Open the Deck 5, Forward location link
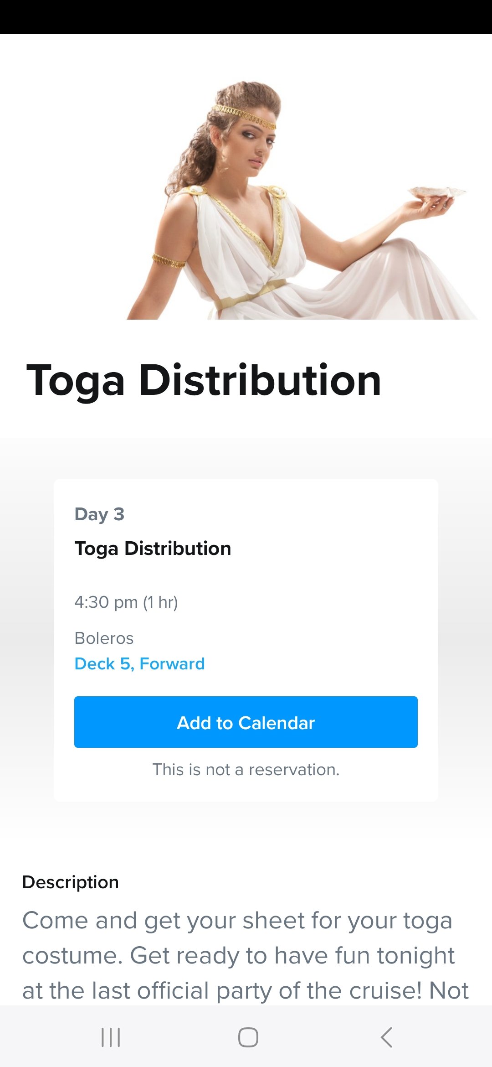 coord(139,664)
